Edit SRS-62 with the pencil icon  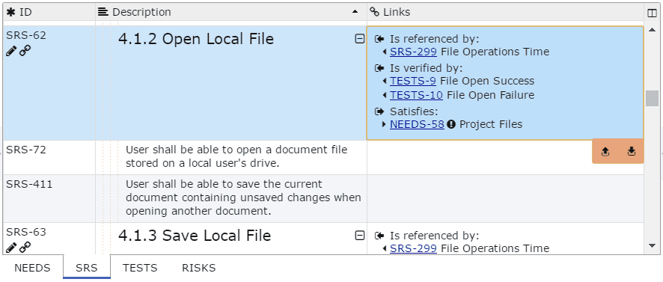click(11, 51)
